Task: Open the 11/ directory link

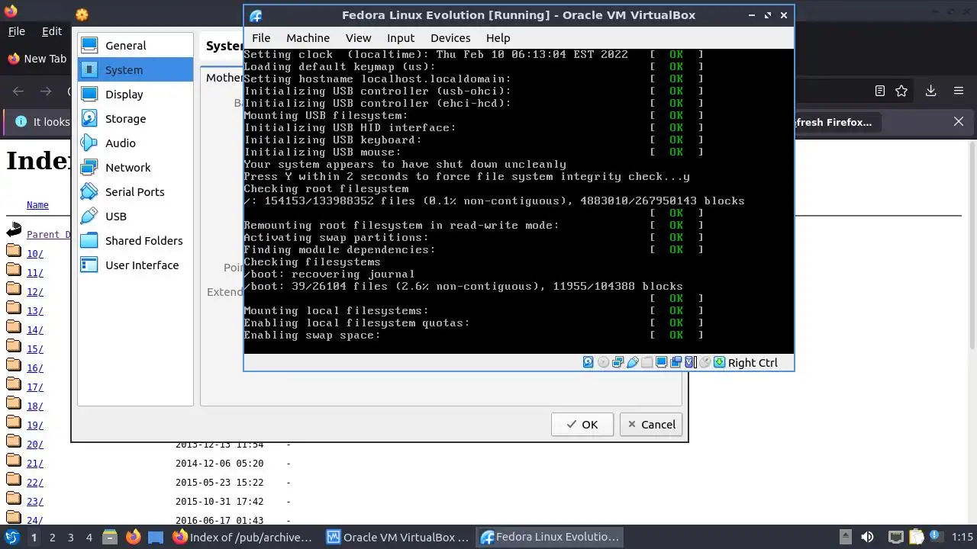Action: 35,273
